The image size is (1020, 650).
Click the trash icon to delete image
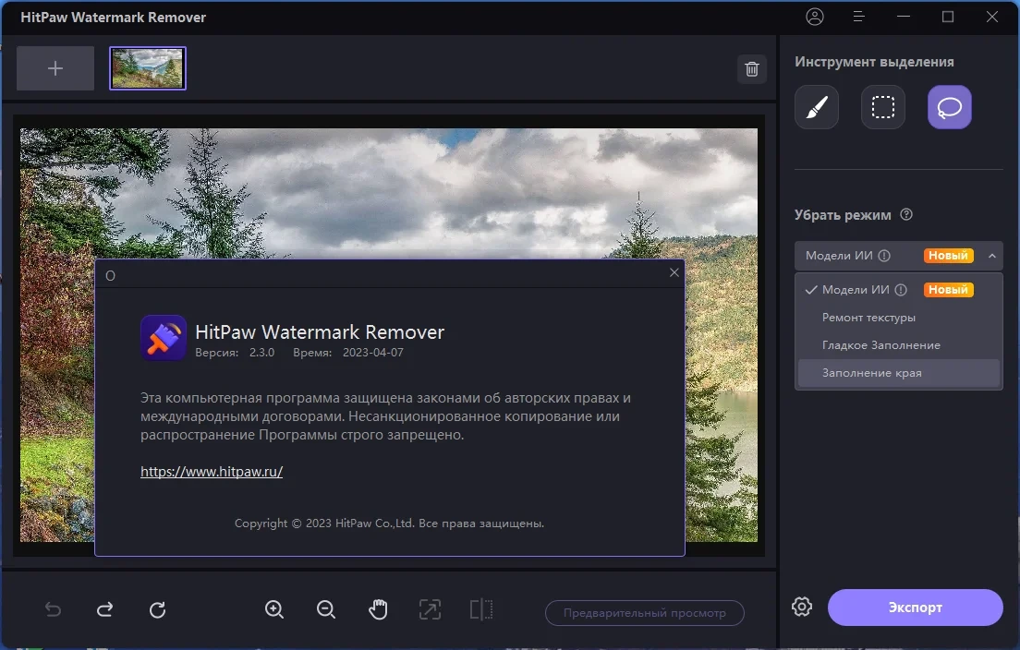751,69
